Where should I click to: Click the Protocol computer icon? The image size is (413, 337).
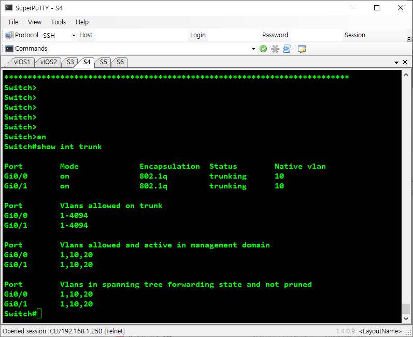click(x=9, y=35)
